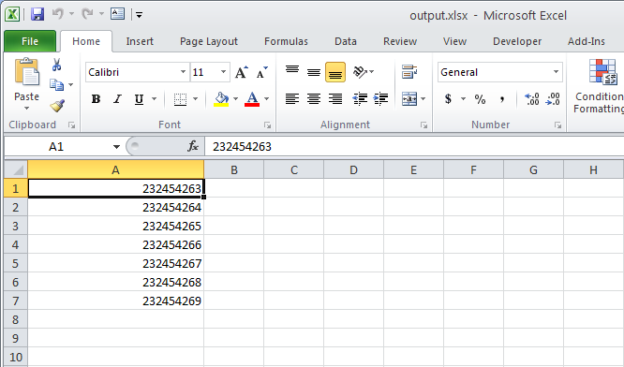
Task: Customize Quick Access Toolbar dropdown
Action: (x=139, y=15)
